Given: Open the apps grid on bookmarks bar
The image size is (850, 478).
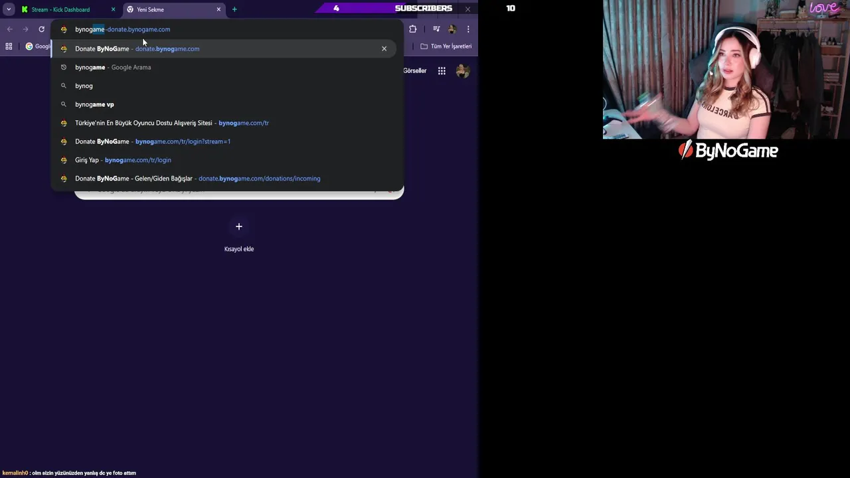Looking at the screenshot, I should [x=9, y=46].
